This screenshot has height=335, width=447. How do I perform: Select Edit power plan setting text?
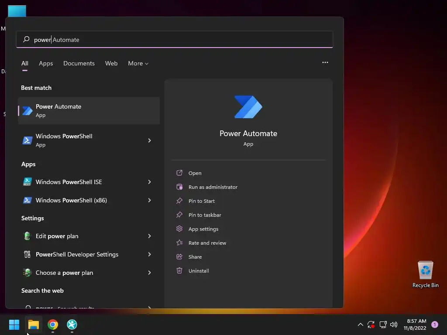(57, 236)
